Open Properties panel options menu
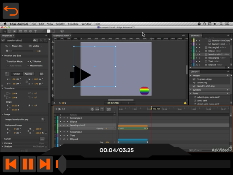233x175 pixels. (x=46, y=36)
